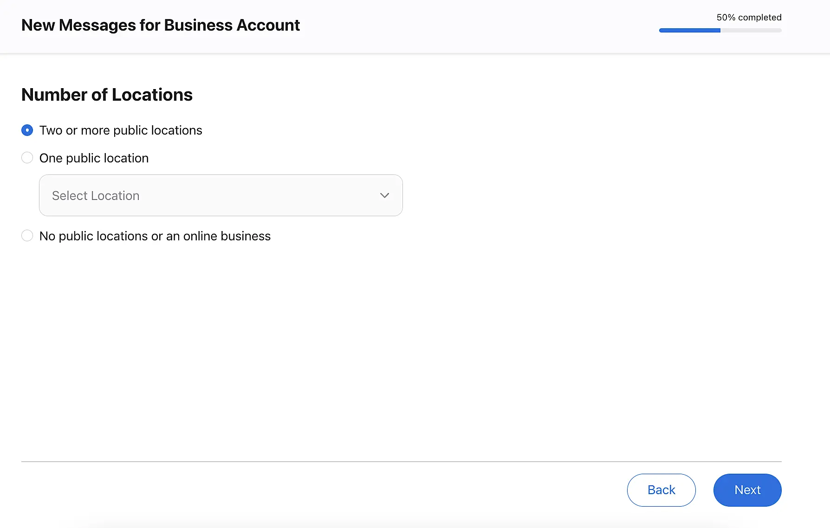Viewport: 830px width, 528px height.
Task: Click the gray unfilled part of progress bar
Action: point(751,31)
